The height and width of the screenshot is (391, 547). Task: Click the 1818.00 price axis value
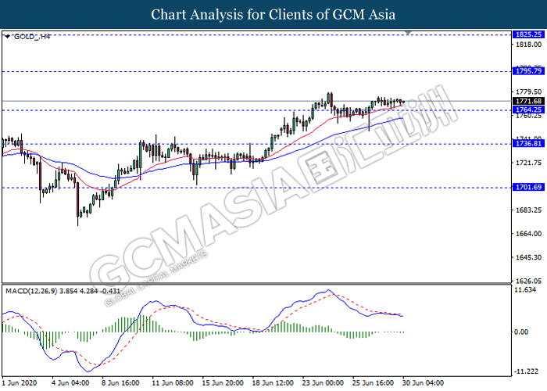point(528,45)
